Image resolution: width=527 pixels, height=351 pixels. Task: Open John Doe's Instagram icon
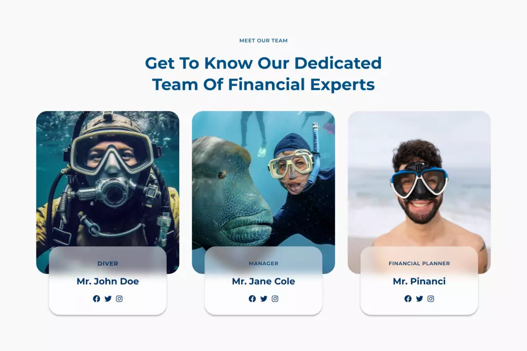click(119, 299)
